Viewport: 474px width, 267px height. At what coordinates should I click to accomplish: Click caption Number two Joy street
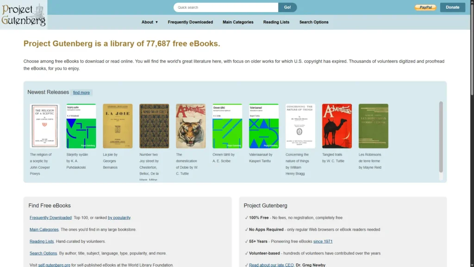(149, 166)
